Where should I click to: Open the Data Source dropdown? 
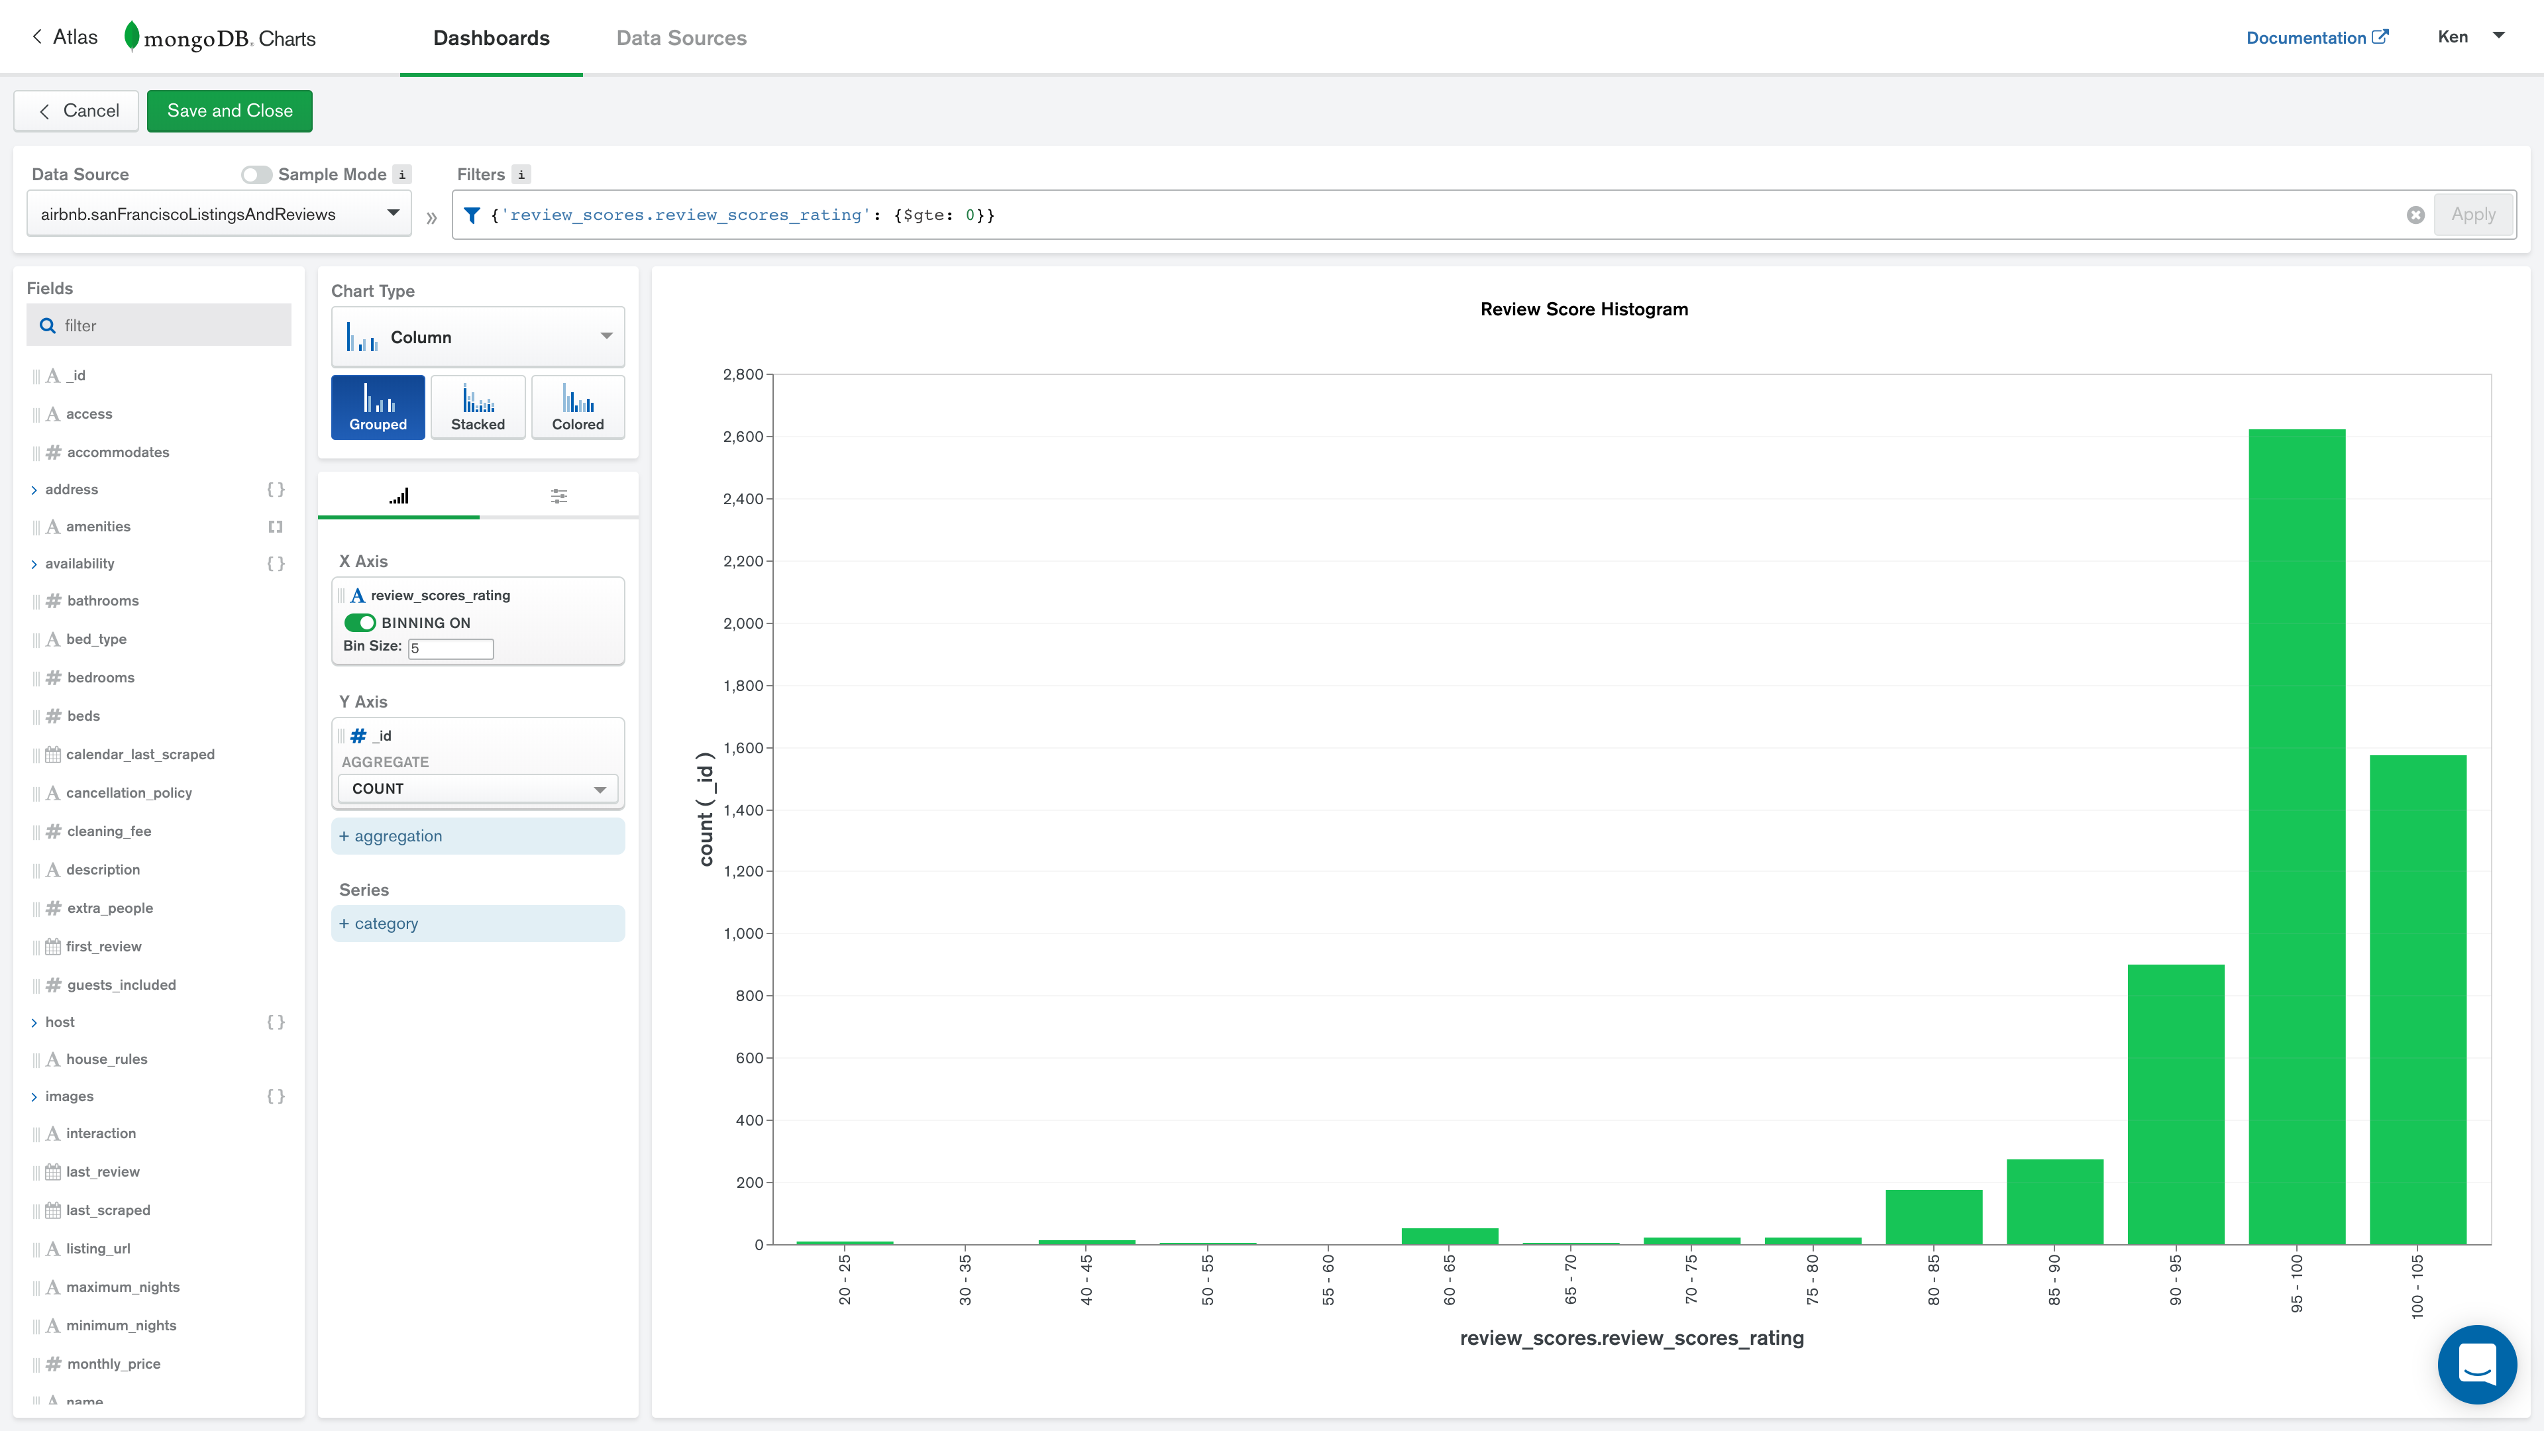(219, 214)
